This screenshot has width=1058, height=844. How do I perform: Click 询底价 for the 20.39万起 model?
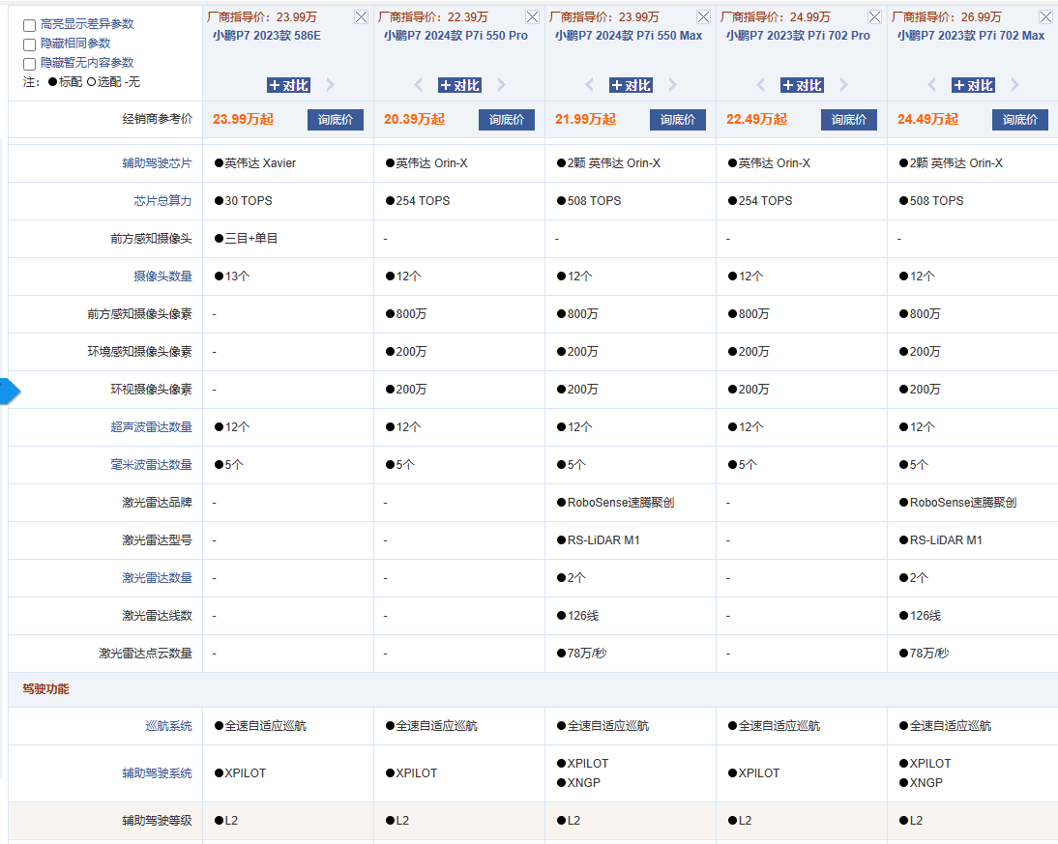click(x=507, y=120)
